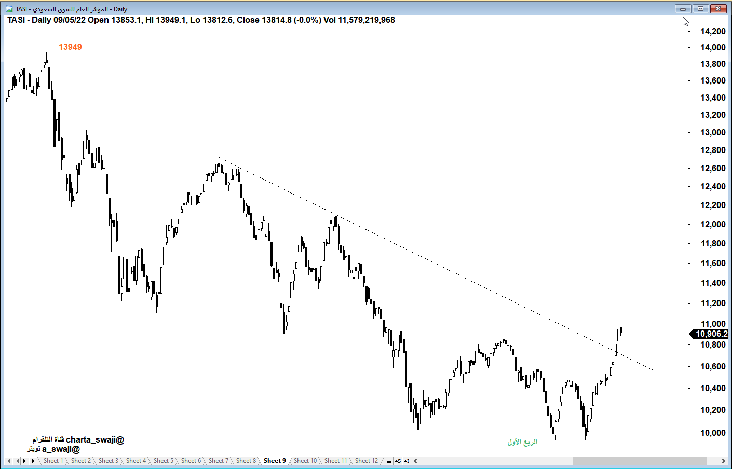Screen dimensions: 732x469
Task: Jump to the last sheet tab
Action: (33, 461)
